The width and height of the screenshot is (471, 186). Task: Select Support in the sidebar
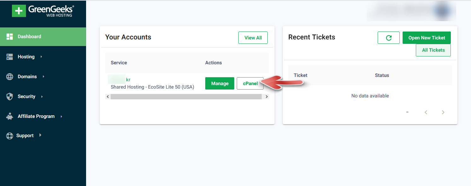25,136
